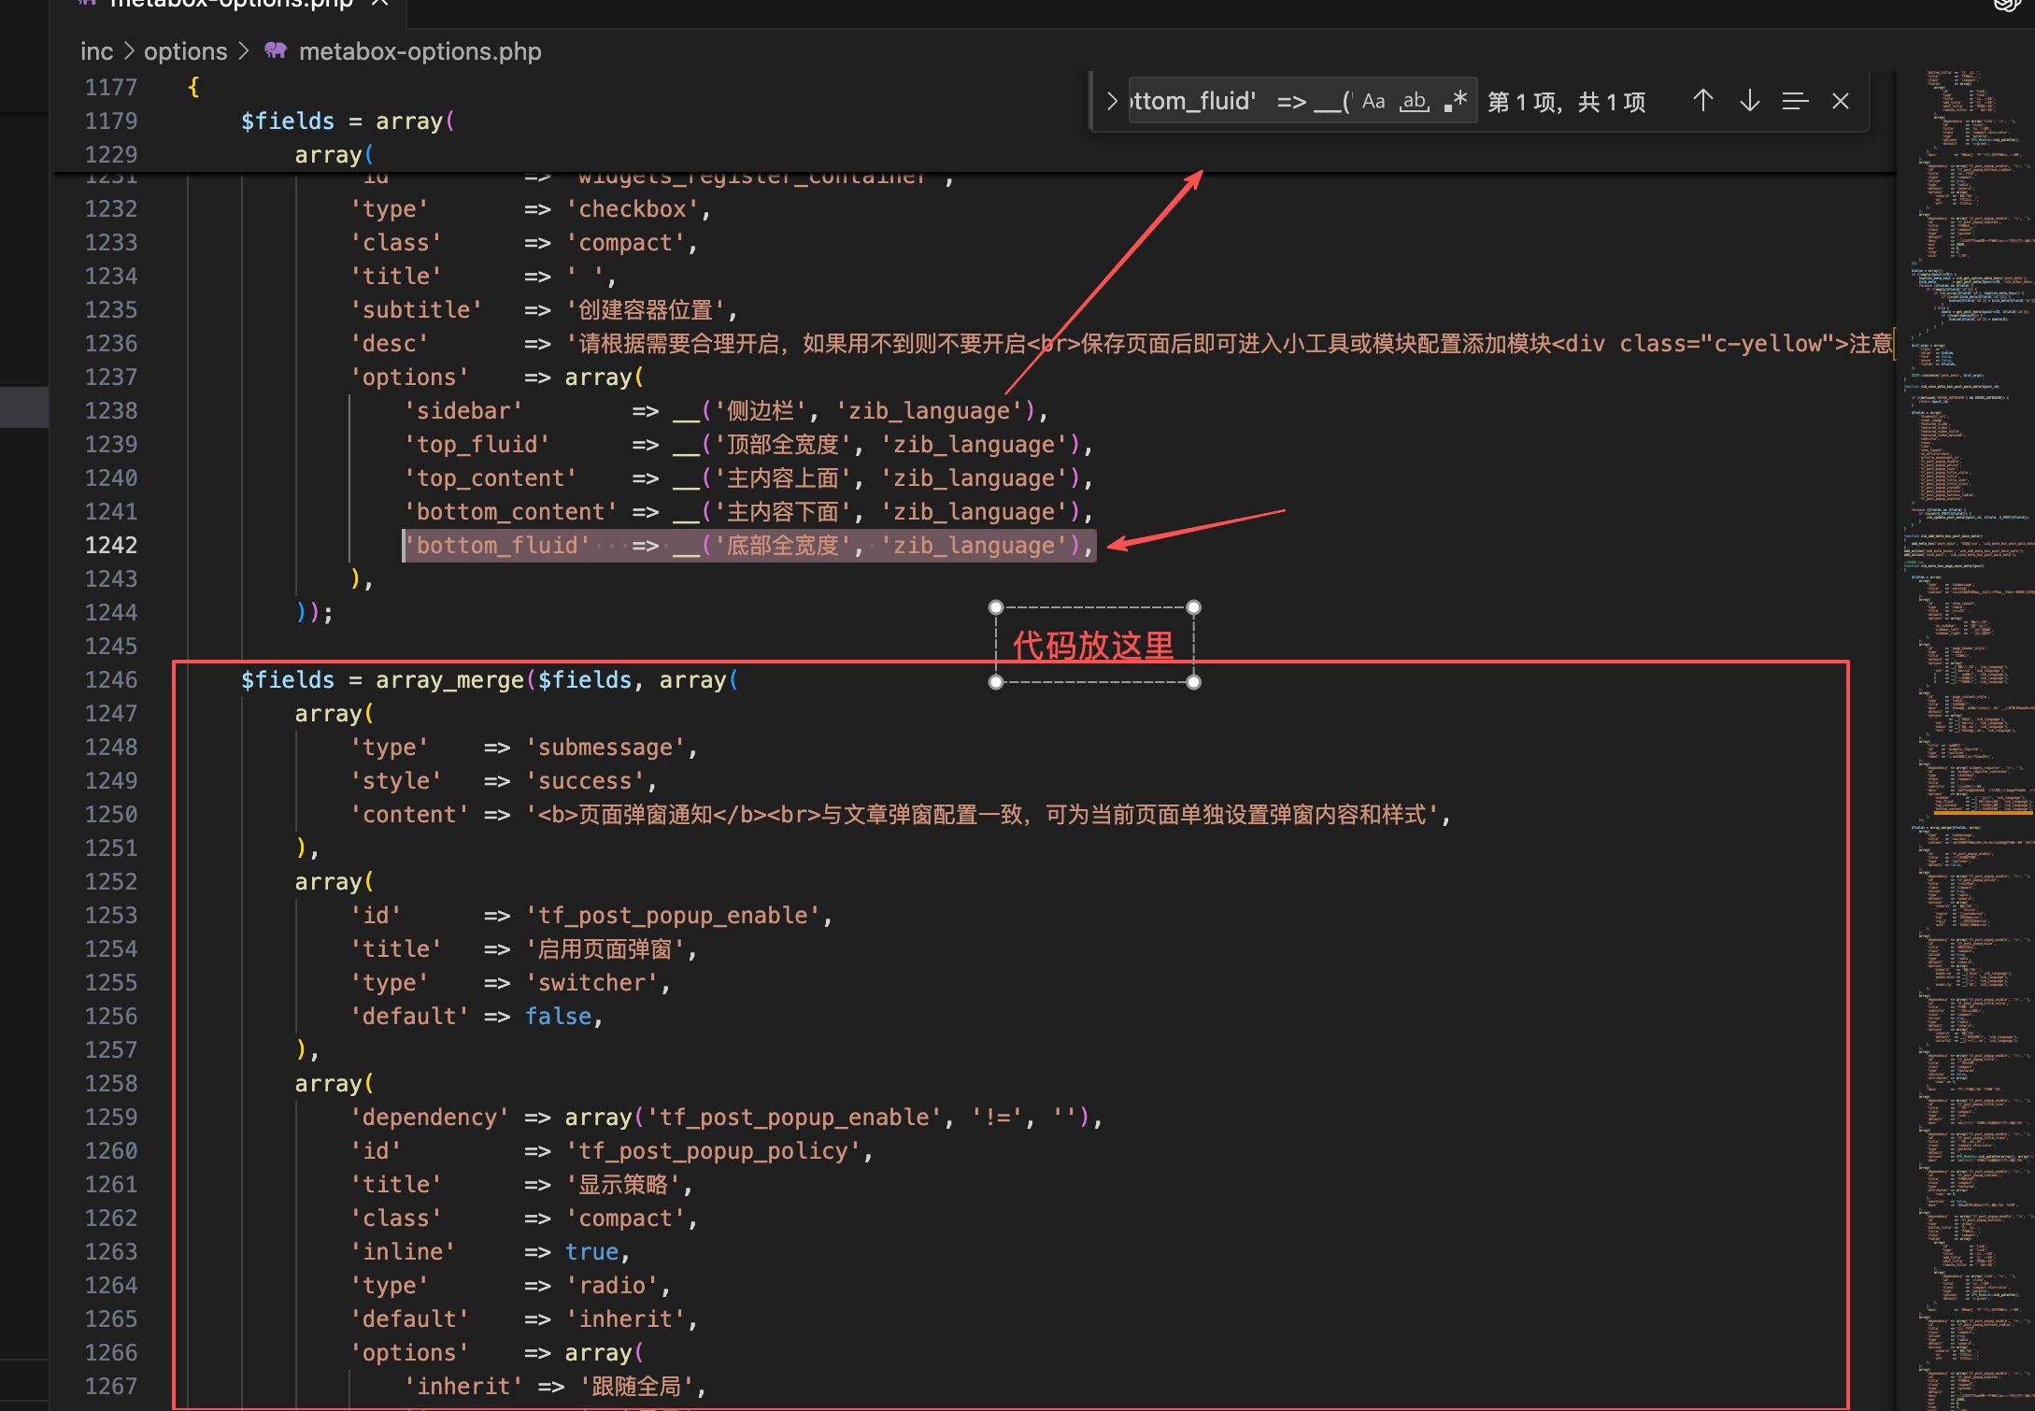Click Find in Selection icon

[x=1795, y=101]
